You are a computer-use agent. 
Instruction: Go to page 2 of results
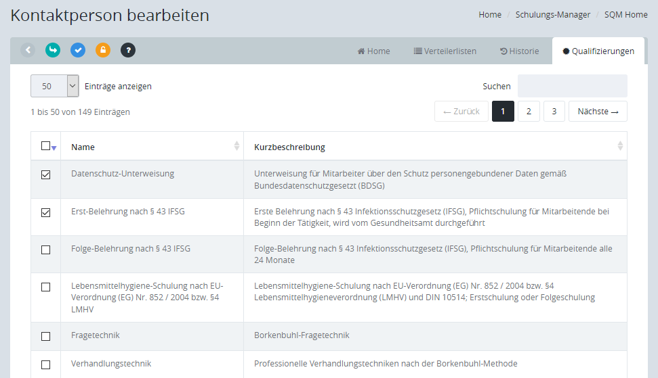click(x=529, y=112)
